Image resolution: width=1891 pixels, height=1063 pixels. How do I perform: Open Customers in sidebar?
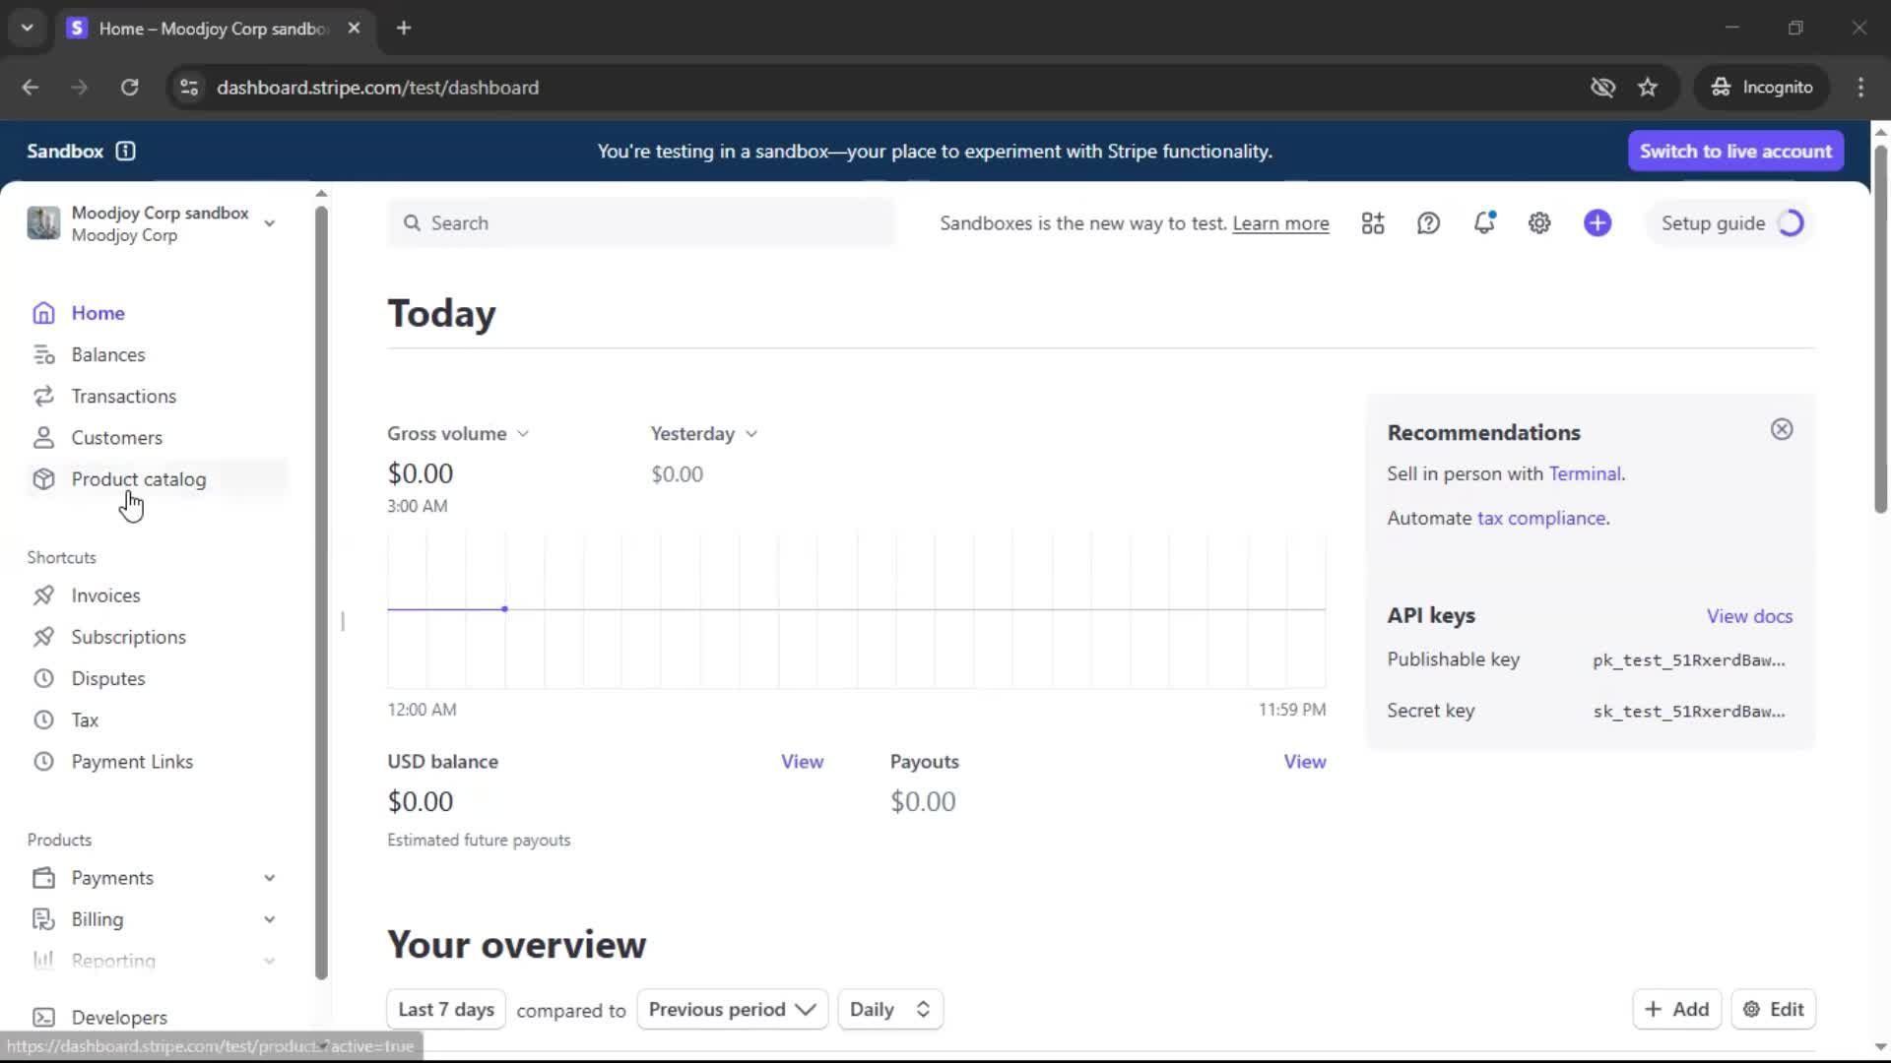116,437
